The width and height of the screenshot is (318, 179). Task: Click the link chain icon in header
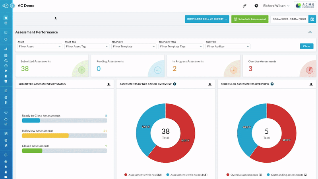pos(244,6)
